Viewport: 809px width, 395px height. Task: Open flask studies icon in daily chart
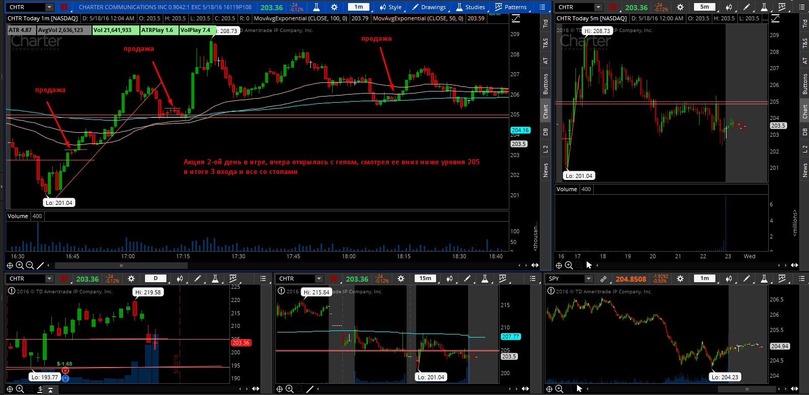[215, 279]
